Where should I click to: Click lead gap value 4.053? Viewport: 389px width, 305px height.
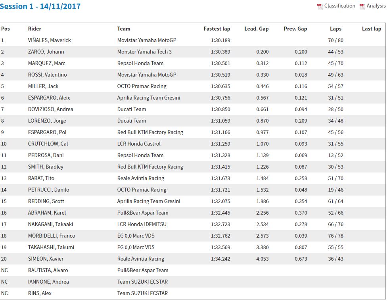(x=263, y=259)
